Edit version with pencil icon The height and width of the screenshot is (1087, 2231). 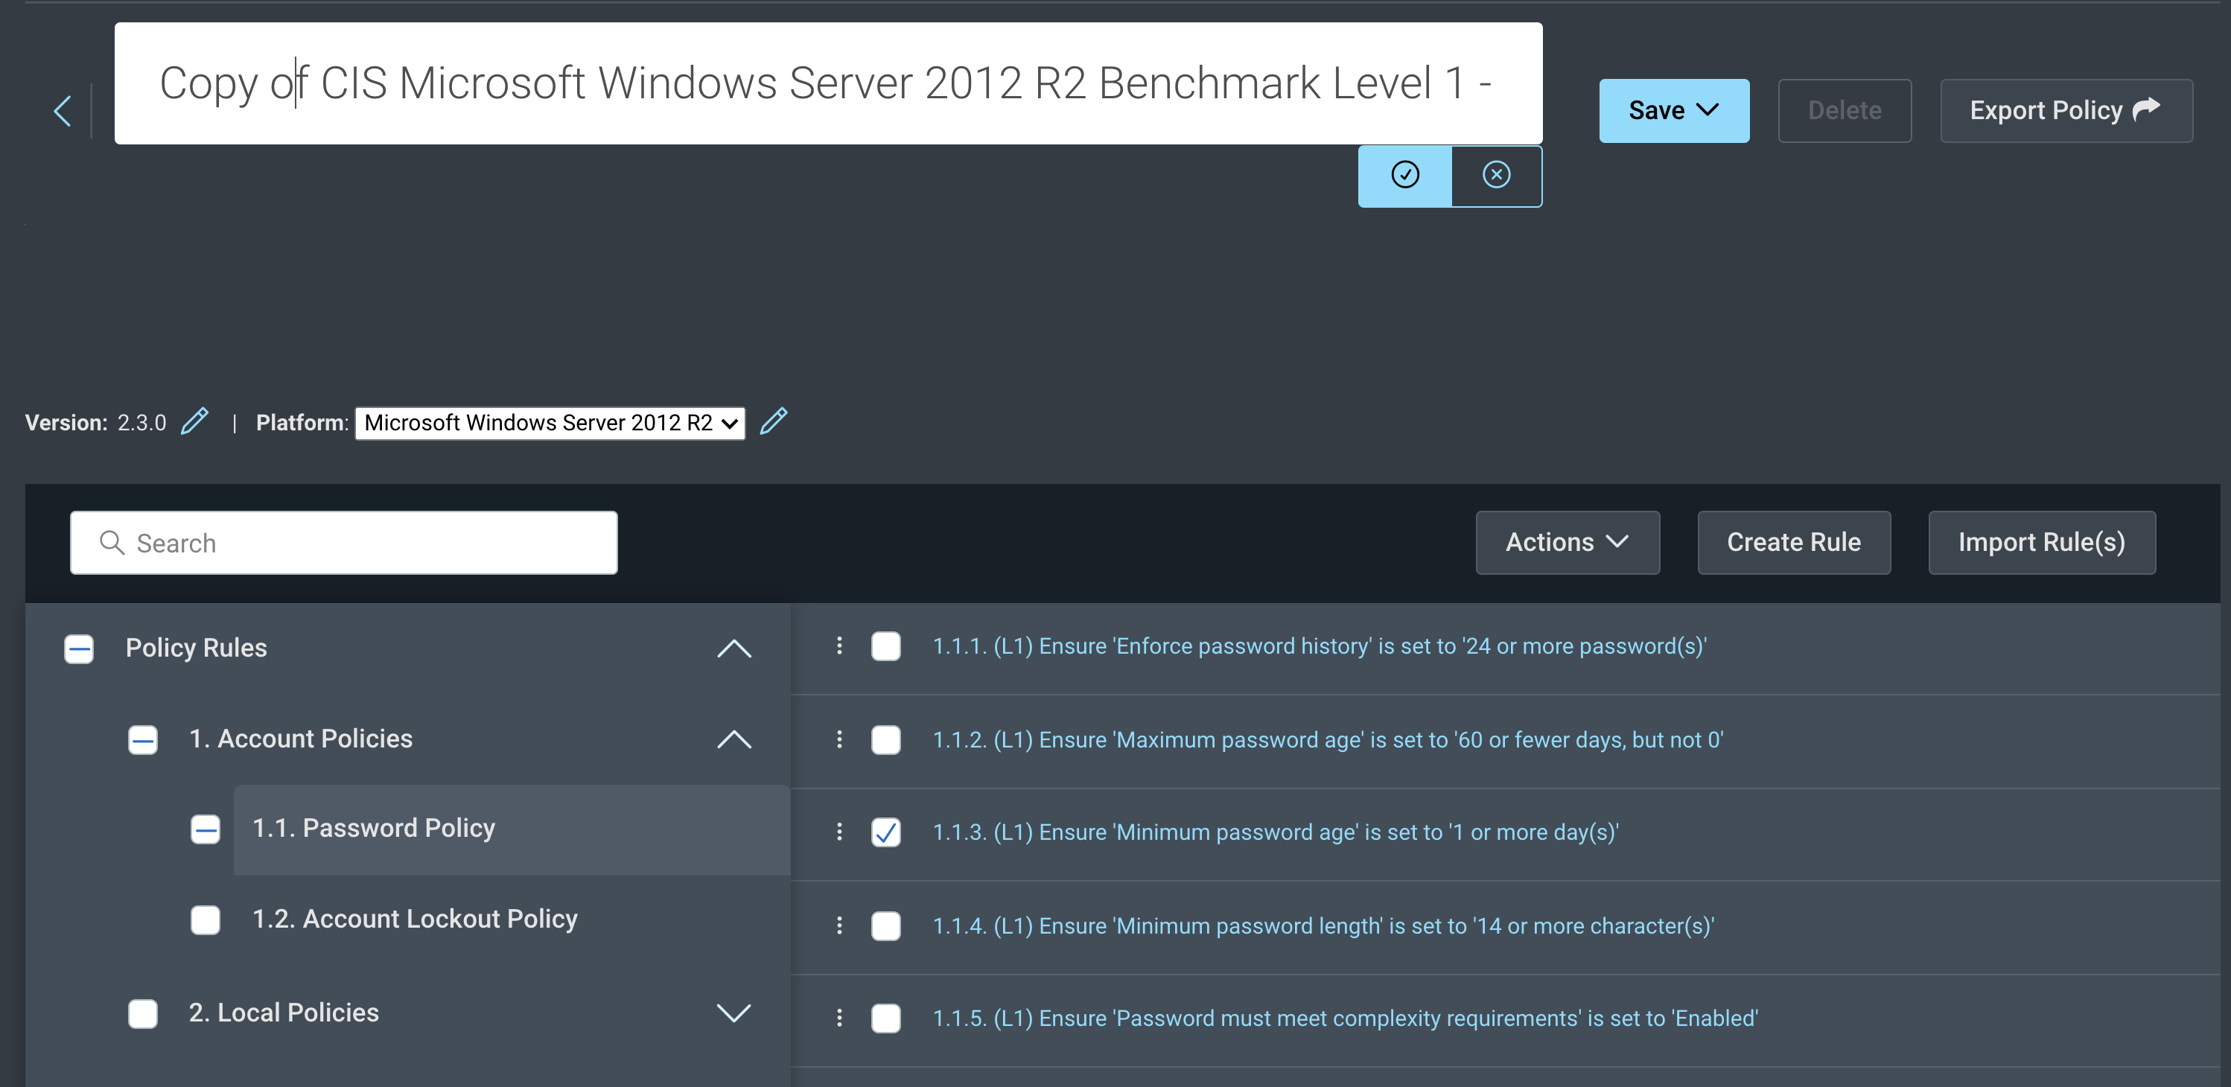(x=195, y=421)
